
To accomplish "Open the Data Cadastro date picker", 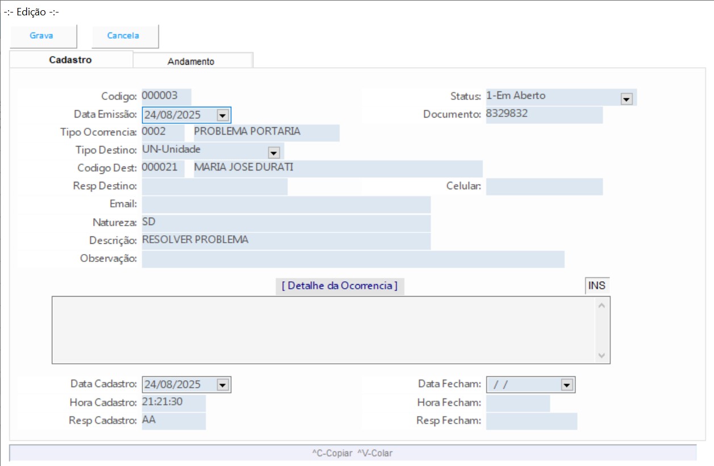I will [223, 385].
